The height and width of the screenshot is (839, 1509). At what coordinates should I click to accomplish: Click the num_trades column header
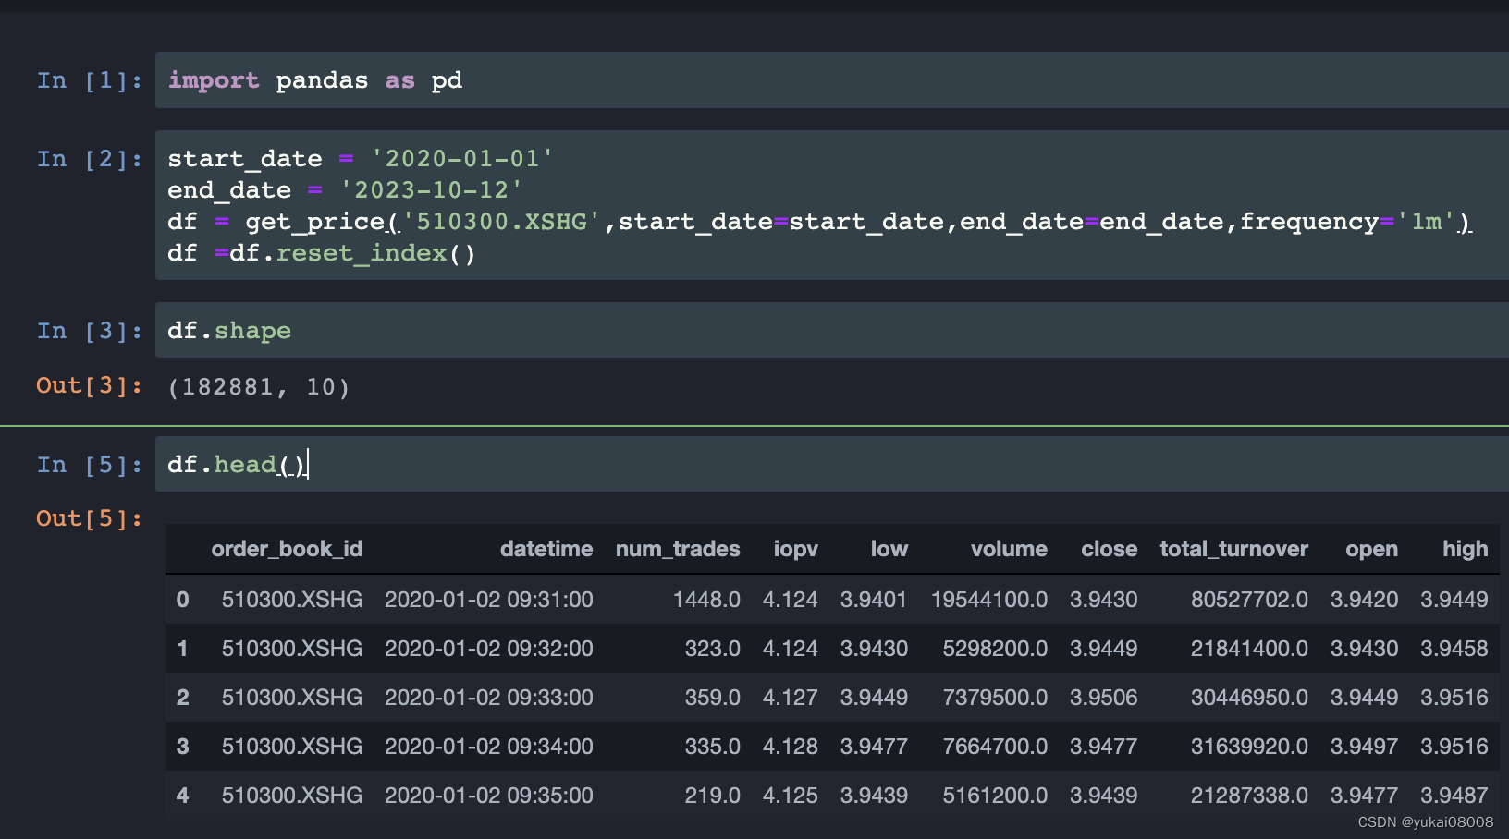pyautogui.click(x=678, y=549)
